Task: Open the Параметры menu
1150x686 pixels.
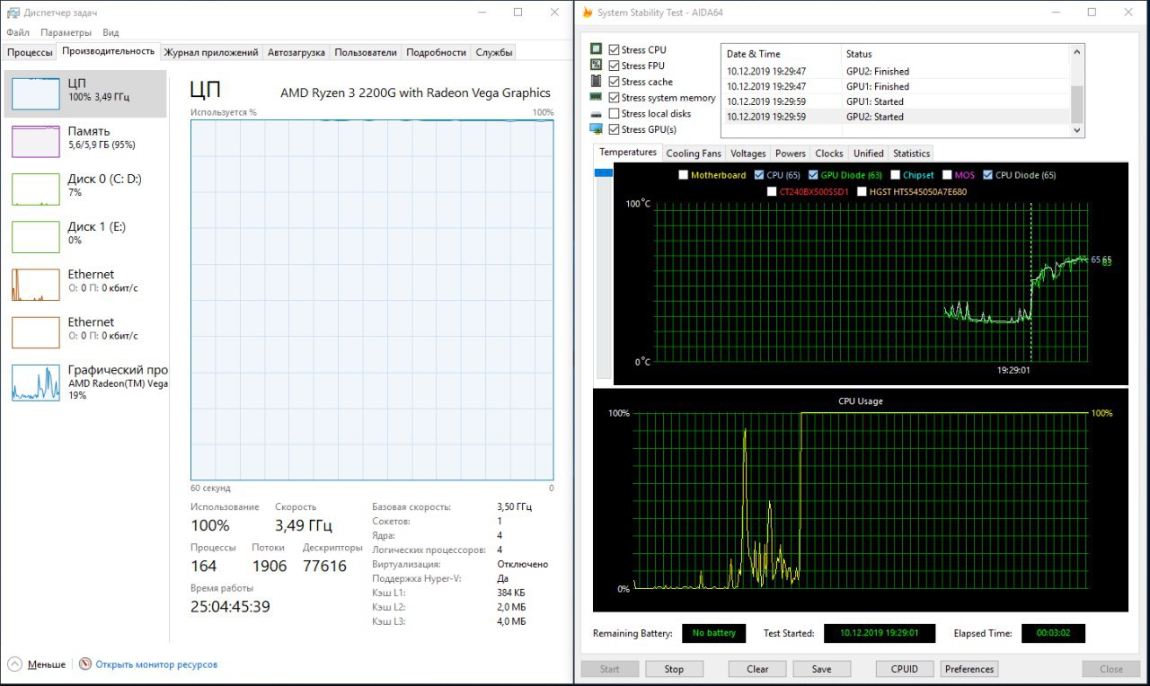Action: 66,32
